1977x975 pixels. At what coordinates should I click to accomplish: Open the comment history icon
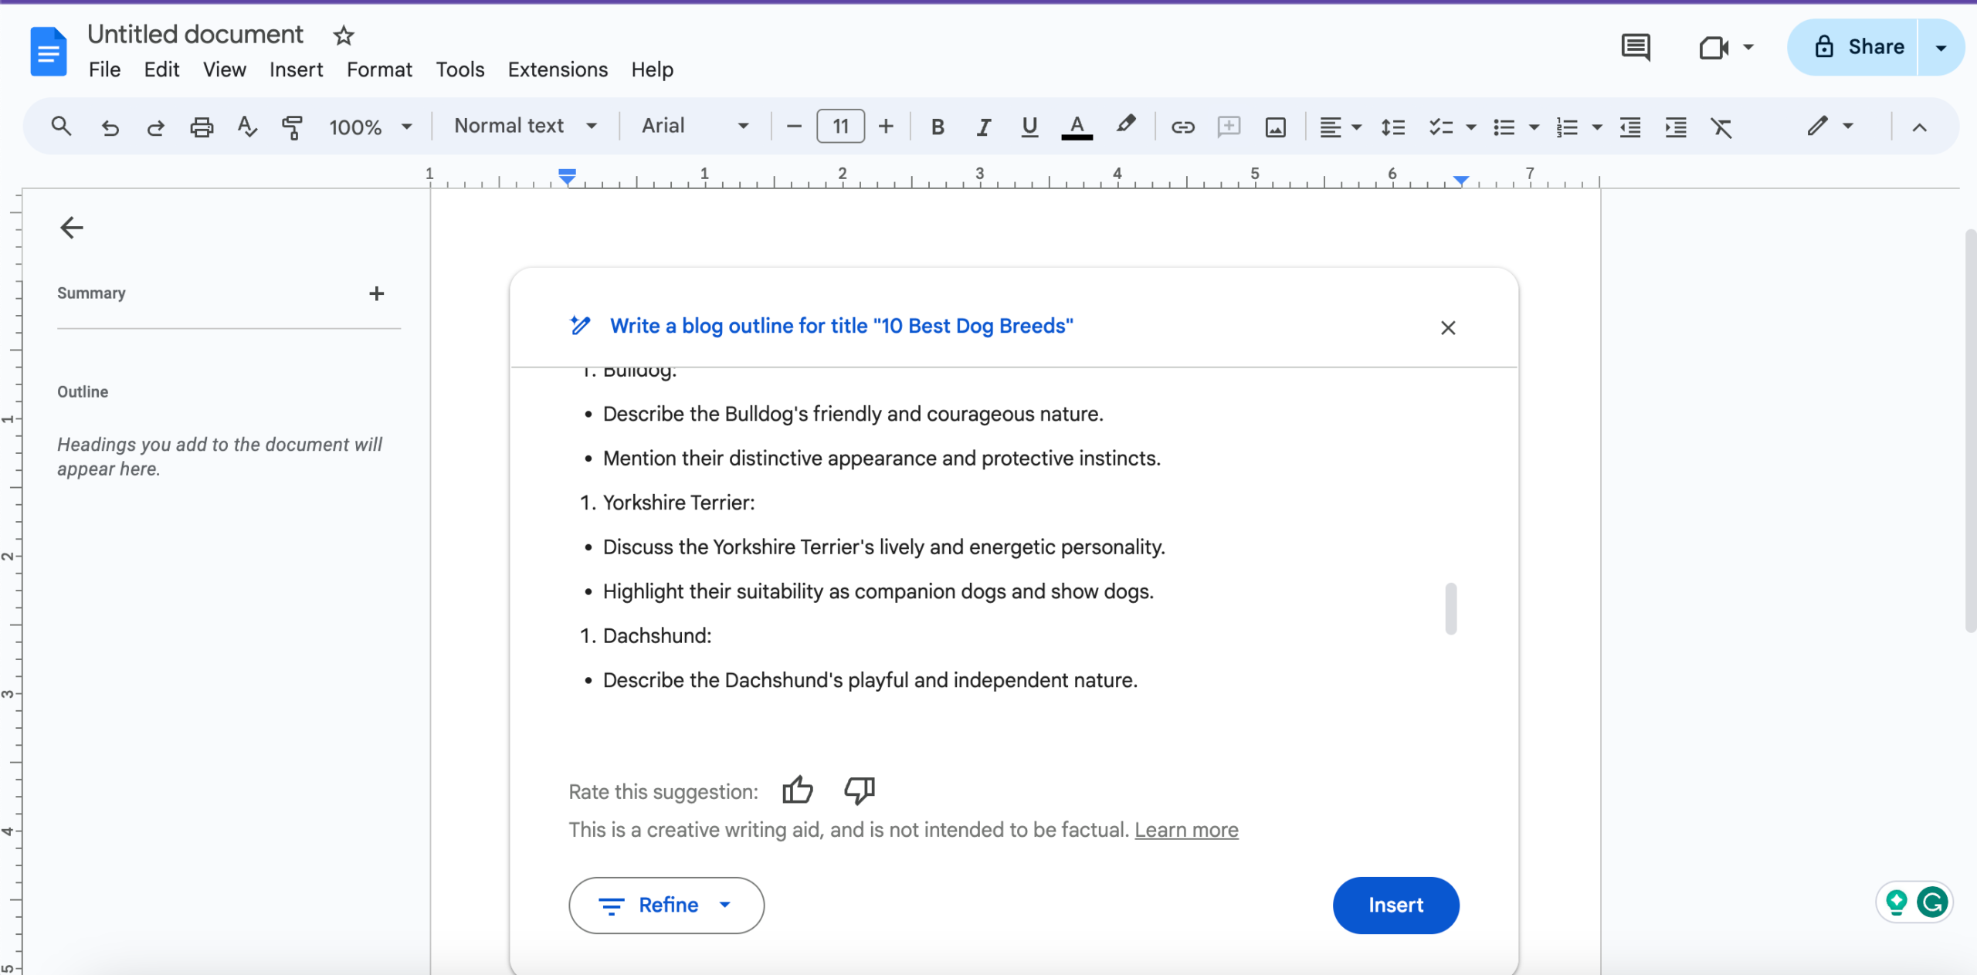click(1636, 47)
